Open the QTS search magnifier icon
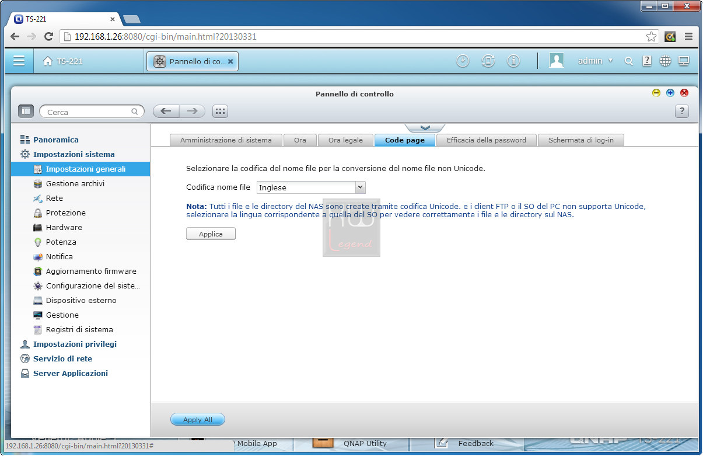 [x=628, y=61]
